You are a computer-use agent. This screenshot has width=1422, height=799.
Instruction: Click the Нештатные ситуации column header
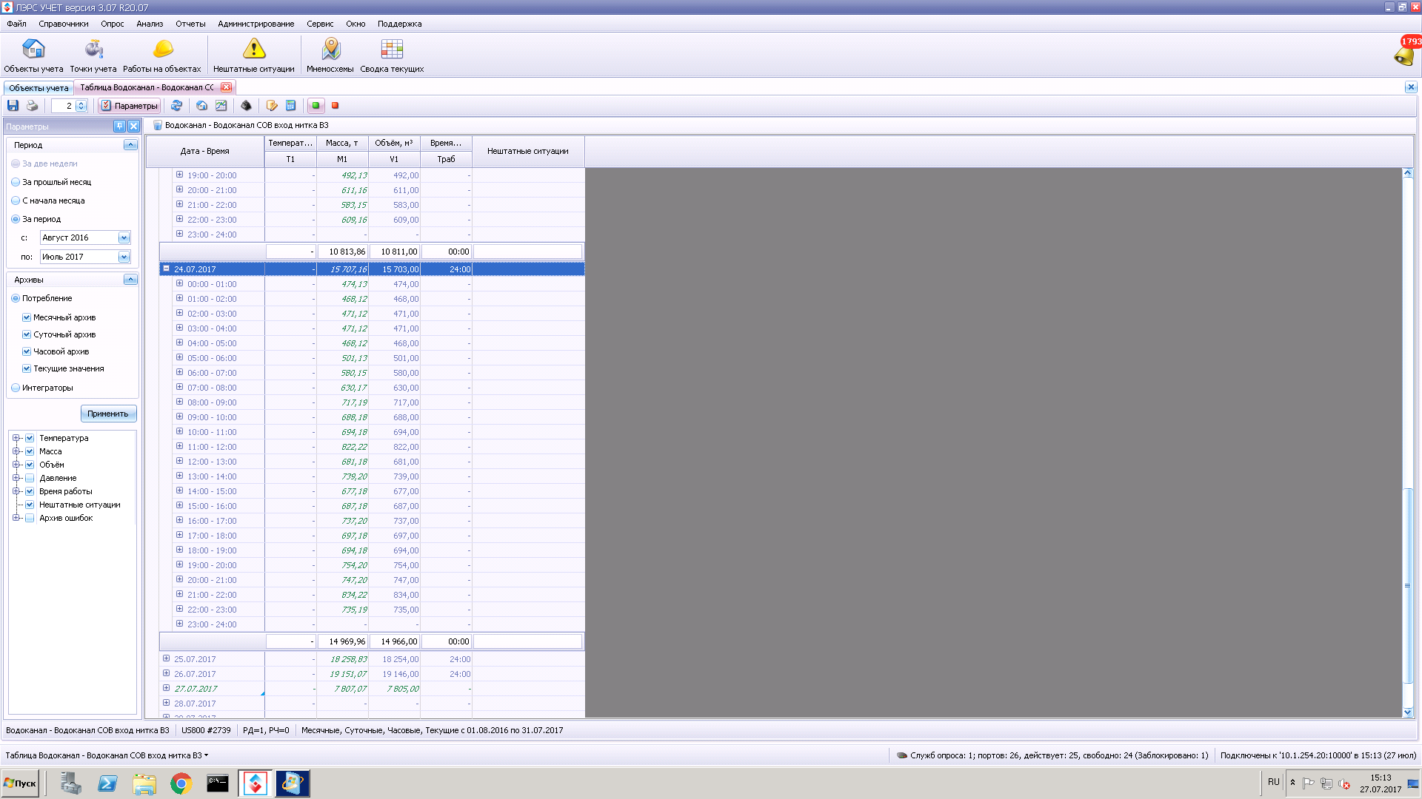coord(528,151)
